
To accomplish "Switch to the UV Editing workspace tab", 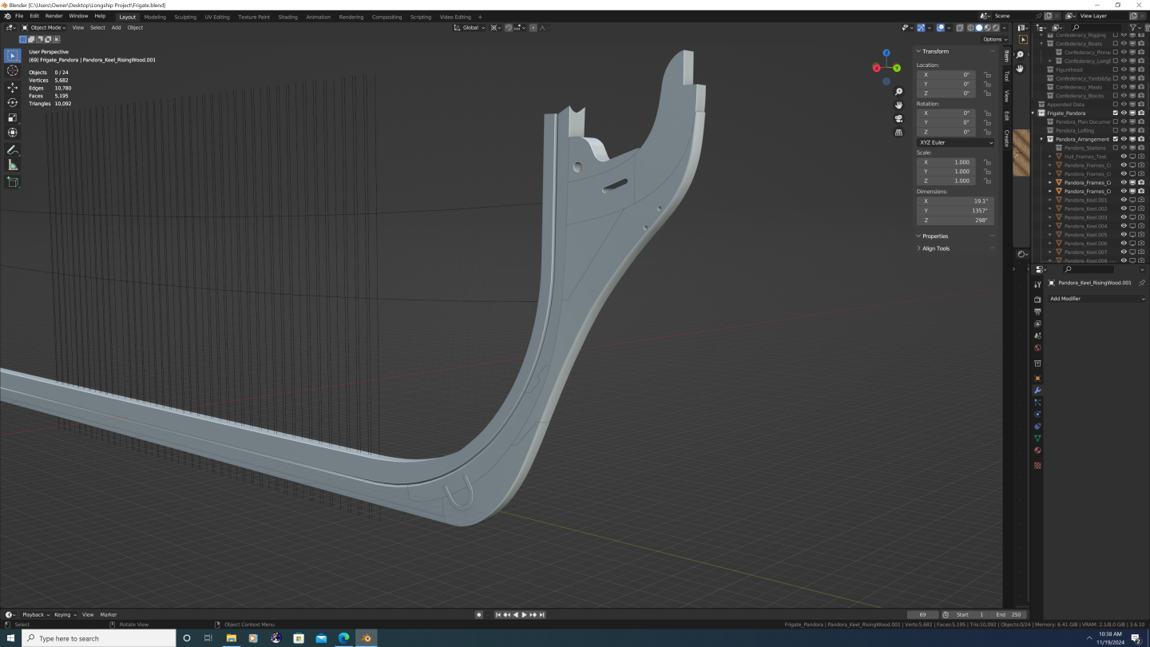I will [216, 17].
